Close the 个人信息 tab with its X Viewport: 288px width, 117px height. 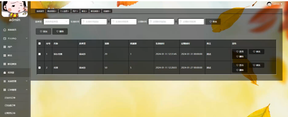tap(69, 11)
